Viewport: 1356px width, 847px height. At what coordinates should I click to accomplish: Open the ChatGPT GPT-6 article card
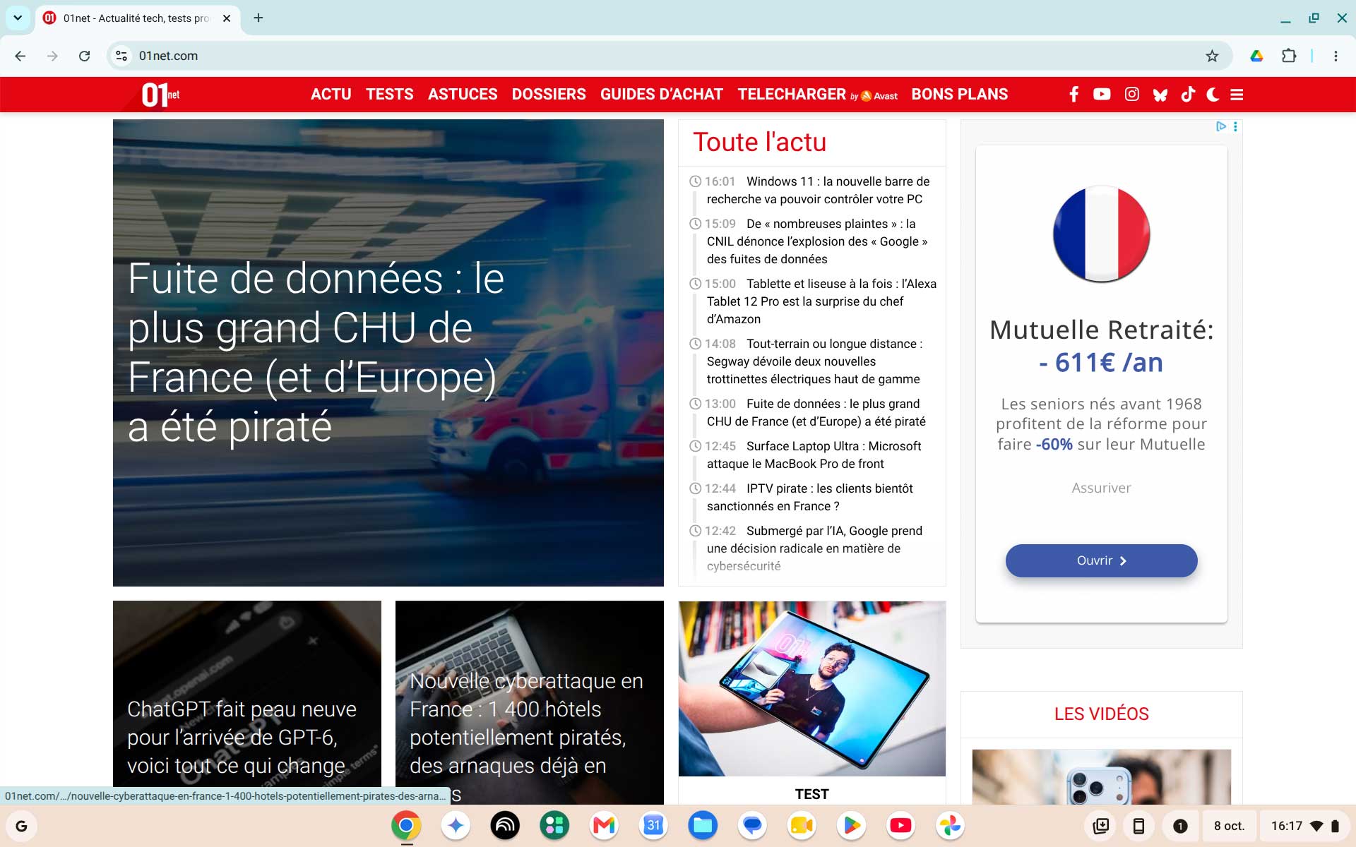[x=247, y=702]
